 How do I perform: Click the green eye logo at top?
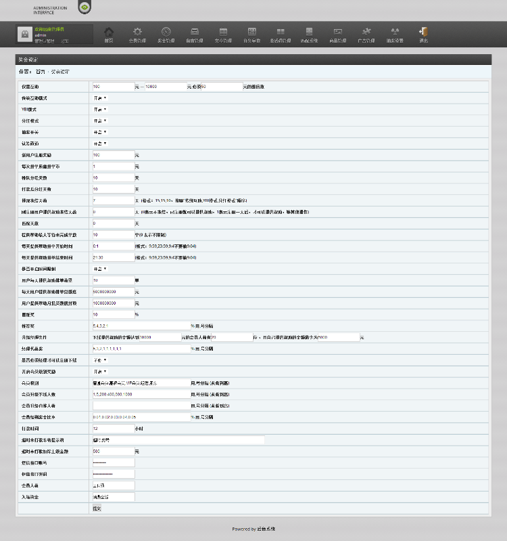[x=84, y=8]
